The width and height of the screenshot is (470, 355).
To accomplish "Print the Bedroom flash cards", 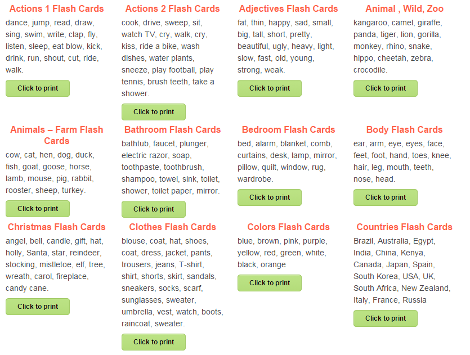I will [270, 197].
